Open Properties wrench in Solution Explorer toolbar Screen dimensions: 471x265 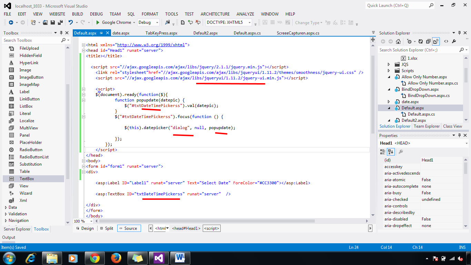click(454, 41)
